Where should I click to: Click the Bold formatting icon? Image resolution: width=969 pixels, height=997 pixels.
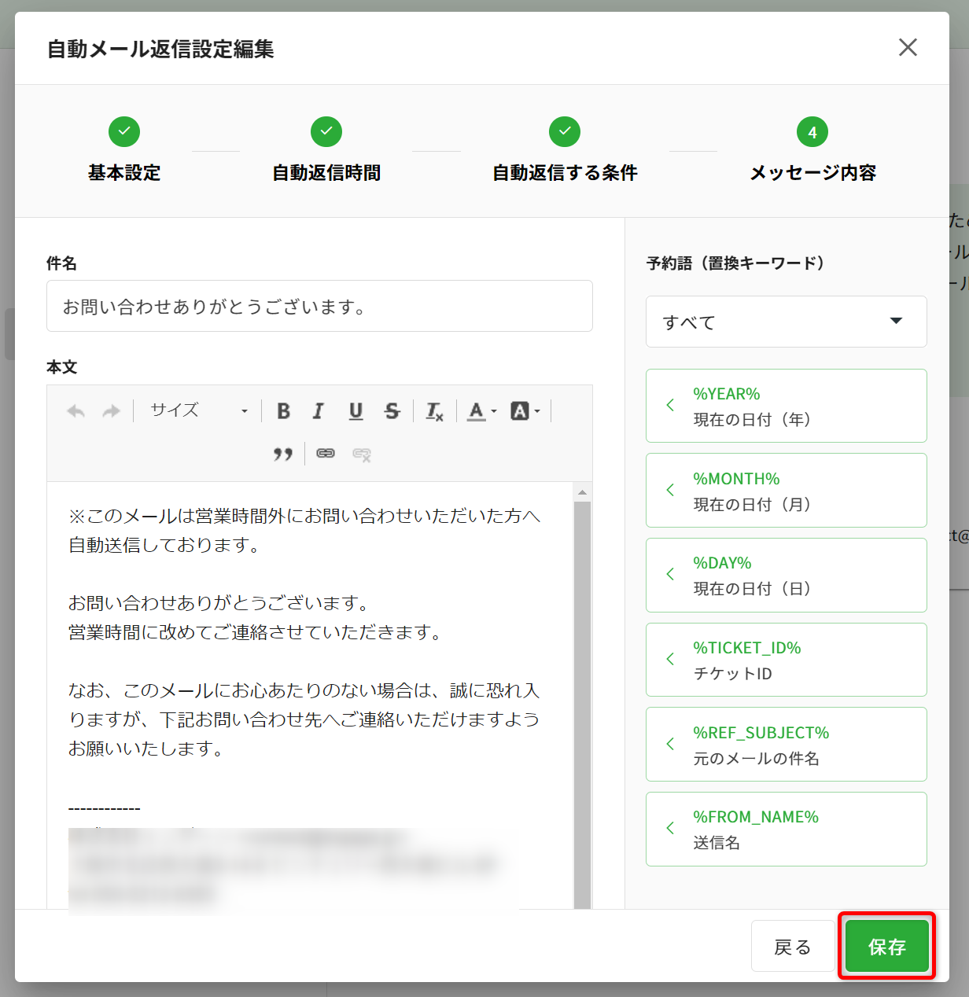pyautogui.click(x=284, y=411)
